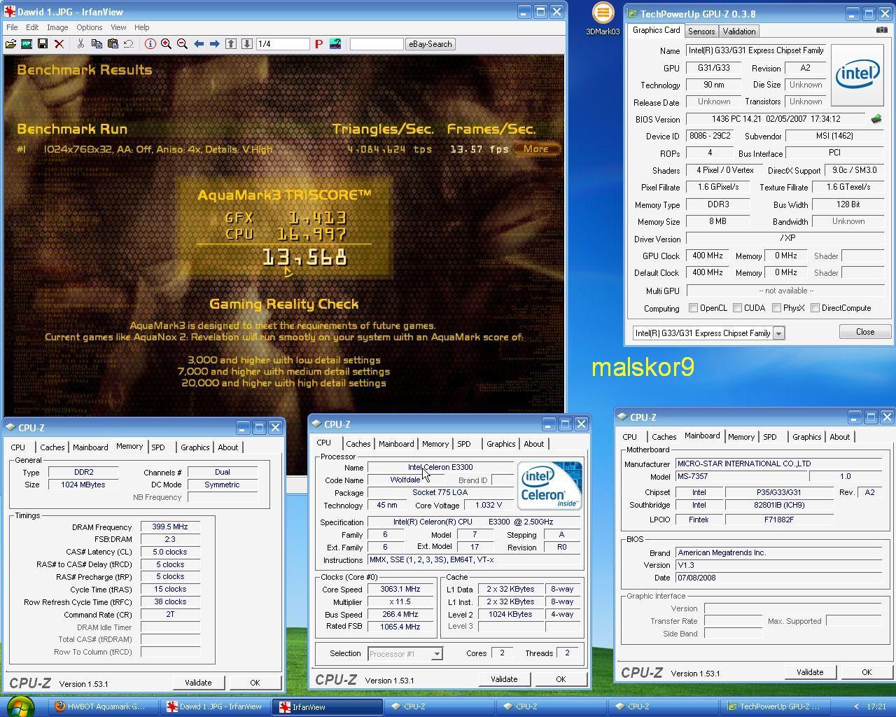Screen dimensions: 896x717
Task: Click the GPU-Z Pixel Fillrate 1.6 GPixel/s value
Action: (x=718, y=188)
